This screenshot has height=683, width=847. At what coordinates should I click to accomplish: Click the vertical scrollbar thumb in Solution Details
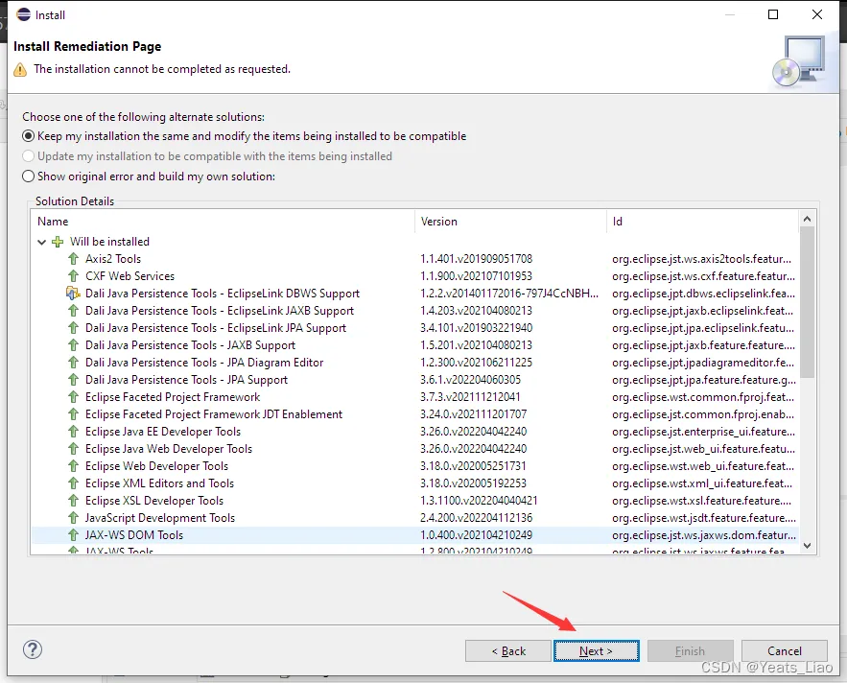[807, 302]
